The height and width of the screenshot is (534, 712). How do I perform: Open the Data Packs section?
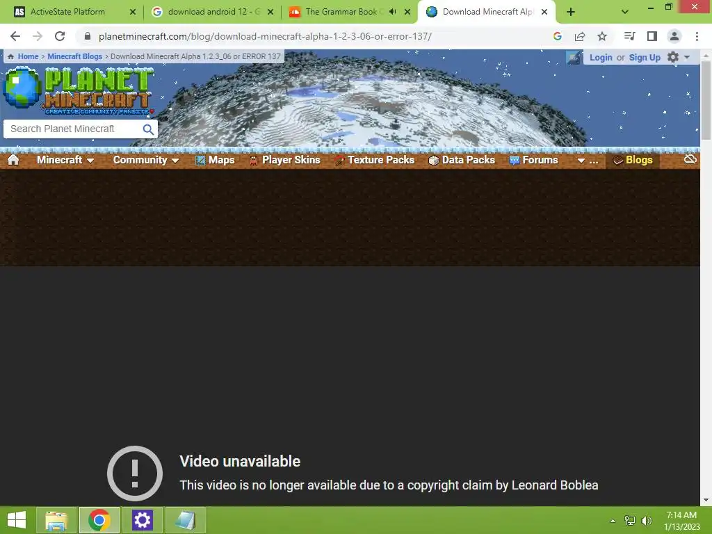[462, 160]
